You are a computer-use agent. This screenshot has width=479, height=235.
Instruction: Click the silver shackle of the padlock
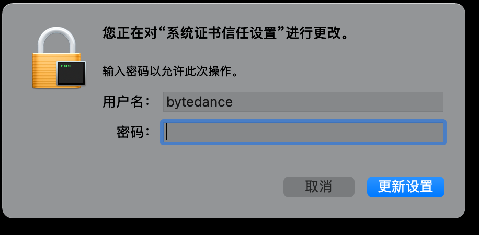coord(56,40)
